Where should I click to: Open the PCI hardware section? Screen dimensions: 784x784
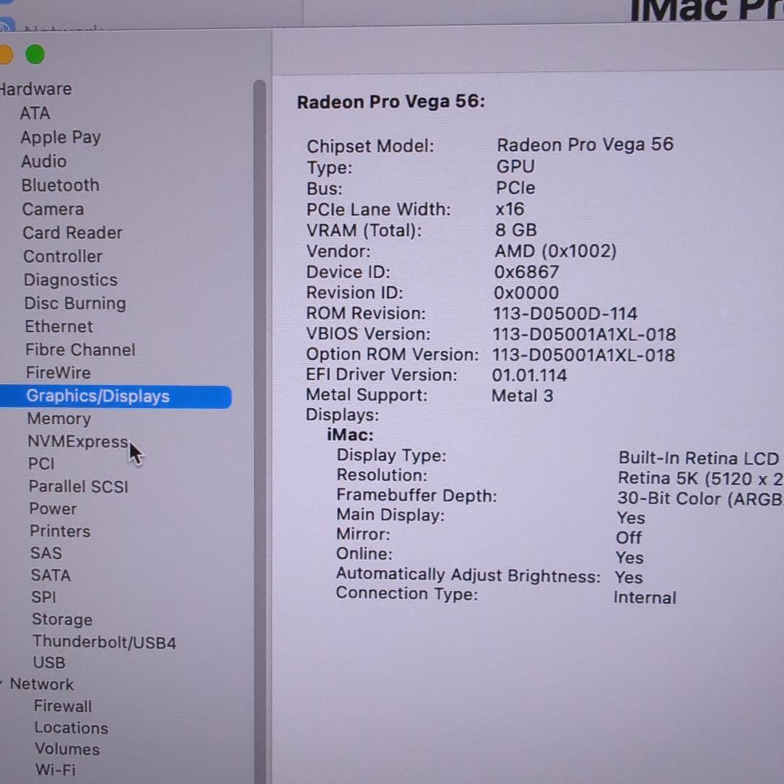point(41,464)
